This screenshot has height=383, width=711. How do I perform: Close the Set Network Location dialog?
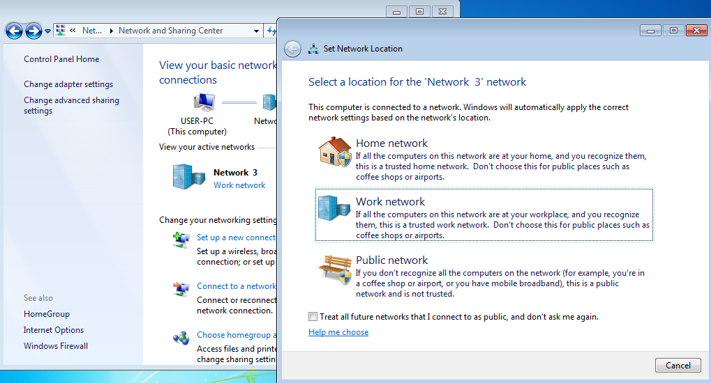[696, 31]
